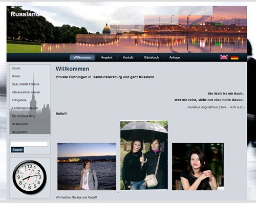The height and width of the screenshot is (203, 256).
Task: Focus the sidebar search text field
Action: point(29,144)
